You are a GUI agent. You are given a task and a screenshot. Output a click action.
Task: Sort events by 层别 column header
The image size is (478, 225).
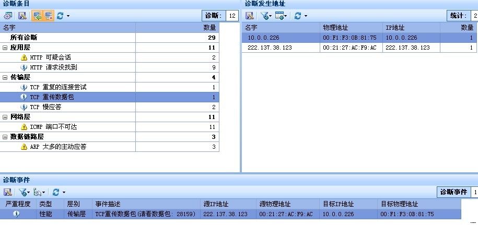pyautogui.click(x=78, y=204)
